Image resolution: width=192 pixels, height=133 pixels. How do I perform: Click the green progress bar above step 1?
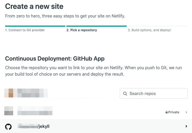tap(35, 26)
